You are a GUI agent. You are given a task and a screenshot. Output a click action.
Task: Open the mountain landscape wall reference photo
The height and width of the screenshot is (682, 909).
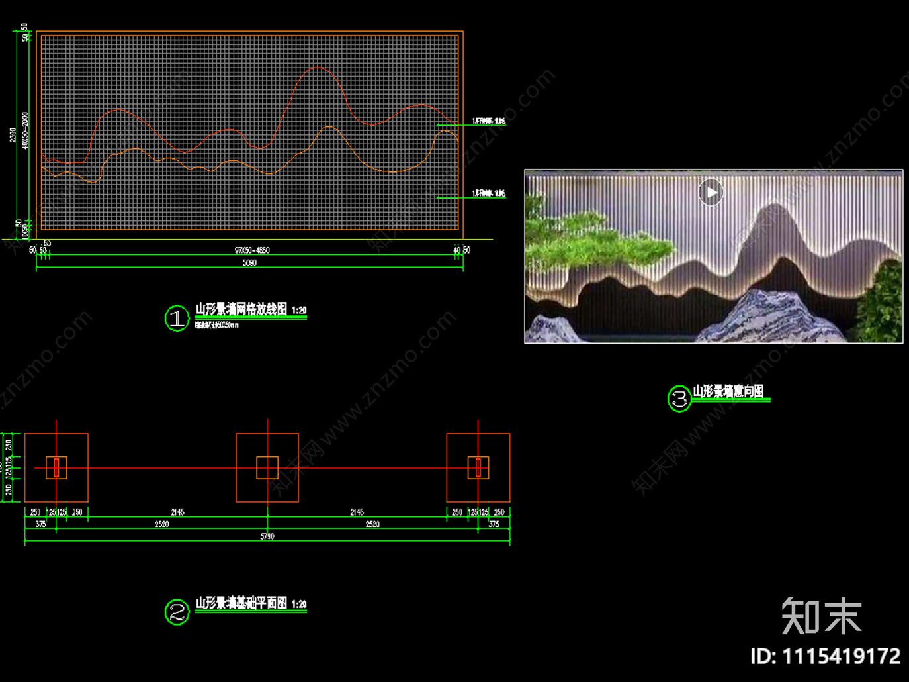pos(714,256)
